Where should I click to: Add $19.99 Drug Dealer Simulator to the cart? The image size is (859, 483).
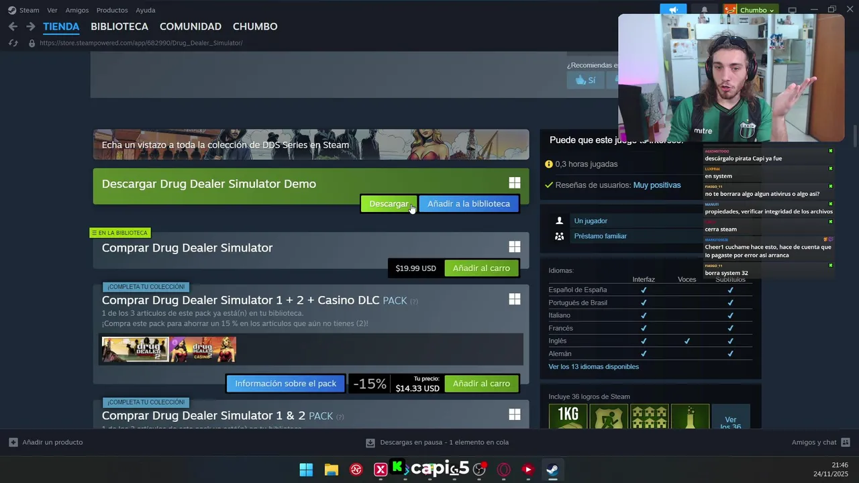coord(481,268)
